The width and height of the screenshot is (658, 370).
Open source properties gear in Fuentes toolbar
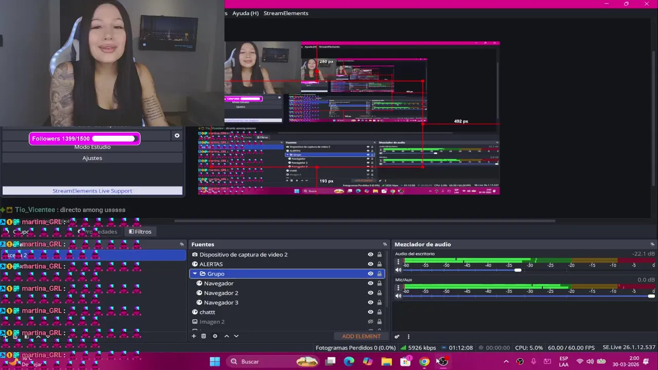215,336
